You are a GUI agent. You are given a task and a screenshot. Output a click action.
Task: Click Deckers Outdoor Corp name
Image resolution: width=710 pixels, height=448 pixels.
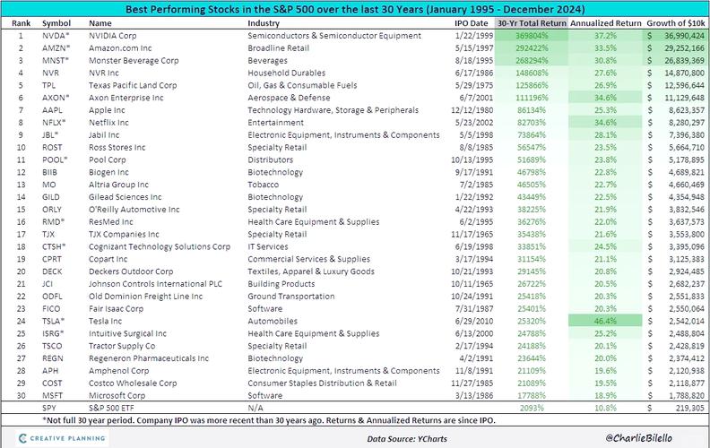[x=131, y=271]
